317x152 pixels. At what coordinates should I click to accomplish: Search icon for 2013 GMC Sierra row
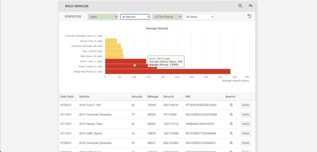pos(231,133)
